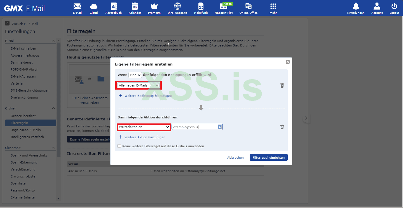Click the settings sidebar scrollbar down arrow
The image size is (403, 208).
[58, 198]
